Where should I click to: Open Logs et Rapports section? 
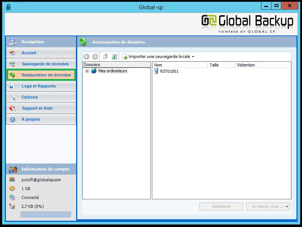(41, 86)
